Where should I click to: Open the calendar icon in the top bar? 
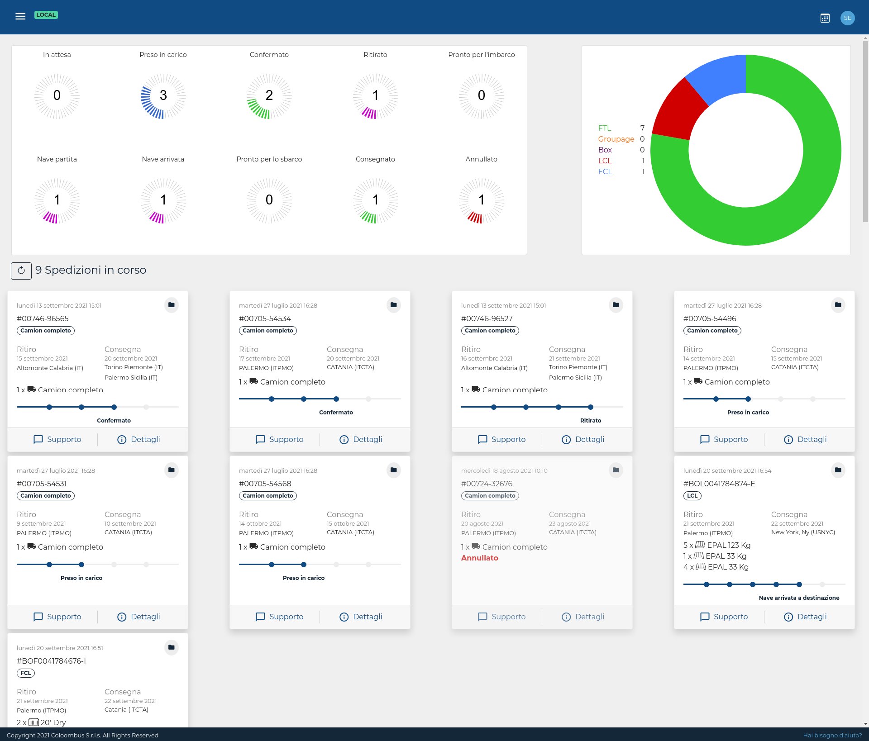point(825,18)
